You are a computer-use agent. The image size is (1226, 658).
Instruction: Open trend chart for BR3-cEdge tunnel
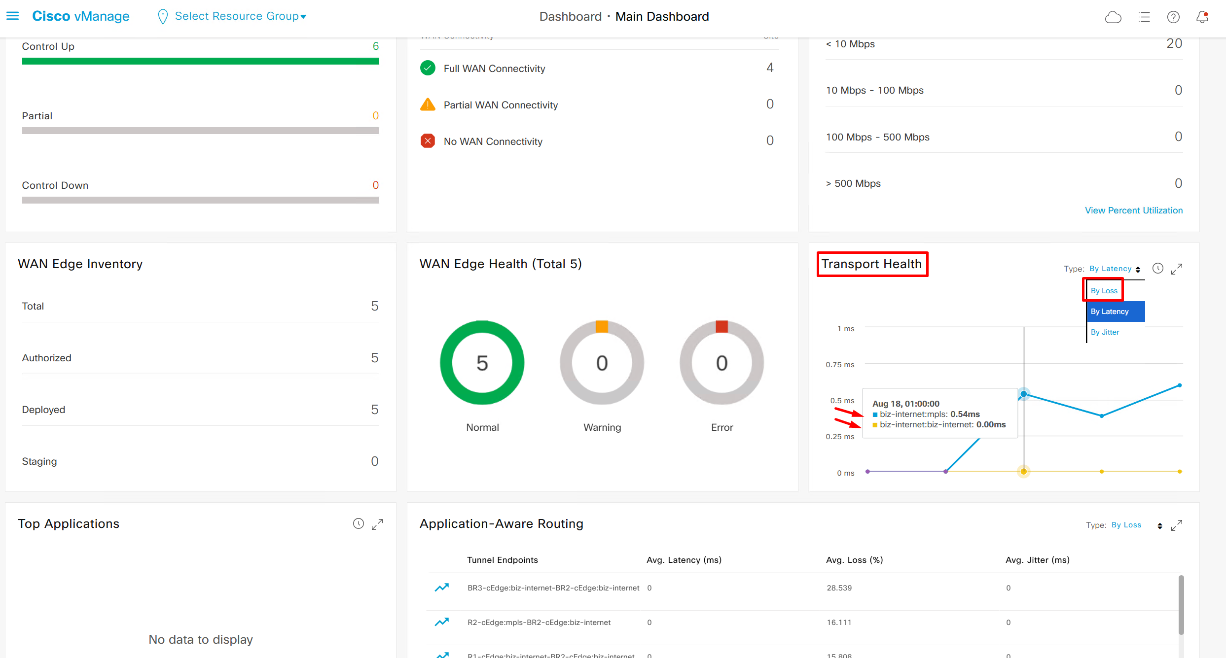[x=442, y=588]
